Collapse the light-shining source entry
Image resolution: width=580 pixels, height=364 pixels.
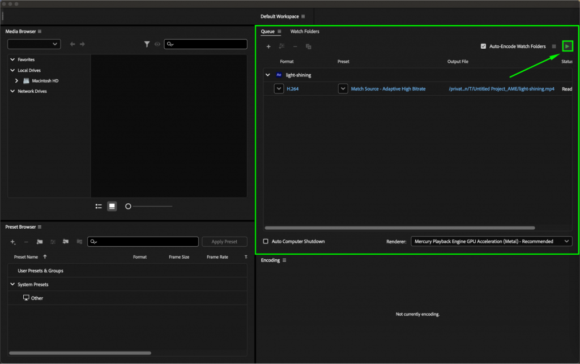pos(267,75)
